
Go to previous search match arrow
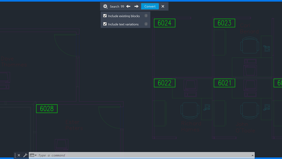coord(128,6)
